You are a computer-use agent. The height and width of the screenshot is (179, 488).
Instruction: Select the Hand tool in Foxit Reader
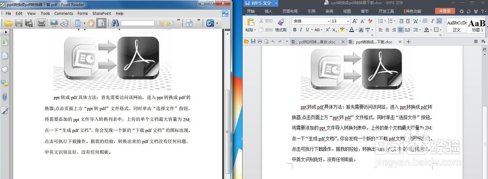point(91,23)
